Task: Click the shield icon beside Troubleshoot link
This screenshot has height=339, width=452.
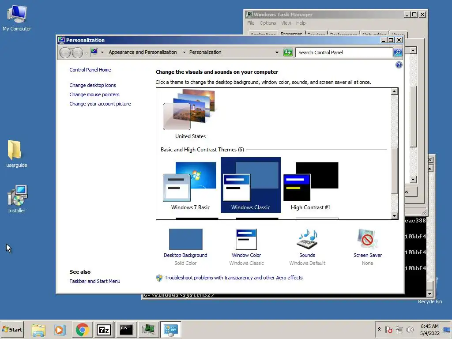Action: [159, 278]
